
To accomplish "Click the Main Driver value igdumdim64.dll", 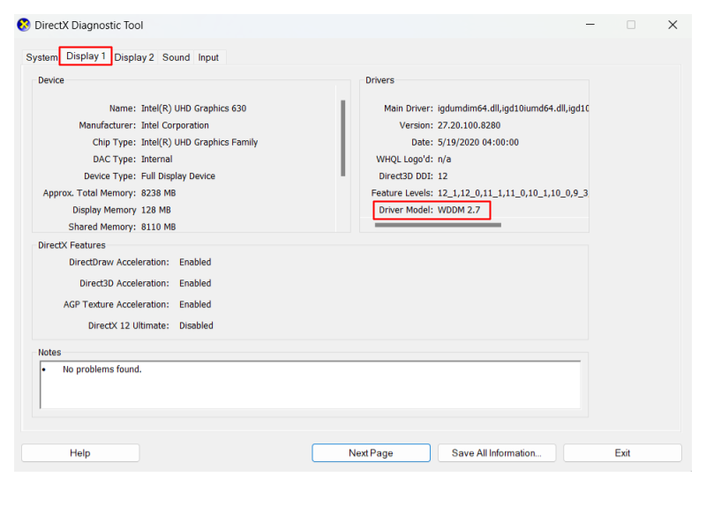I will tap(513, 108).
